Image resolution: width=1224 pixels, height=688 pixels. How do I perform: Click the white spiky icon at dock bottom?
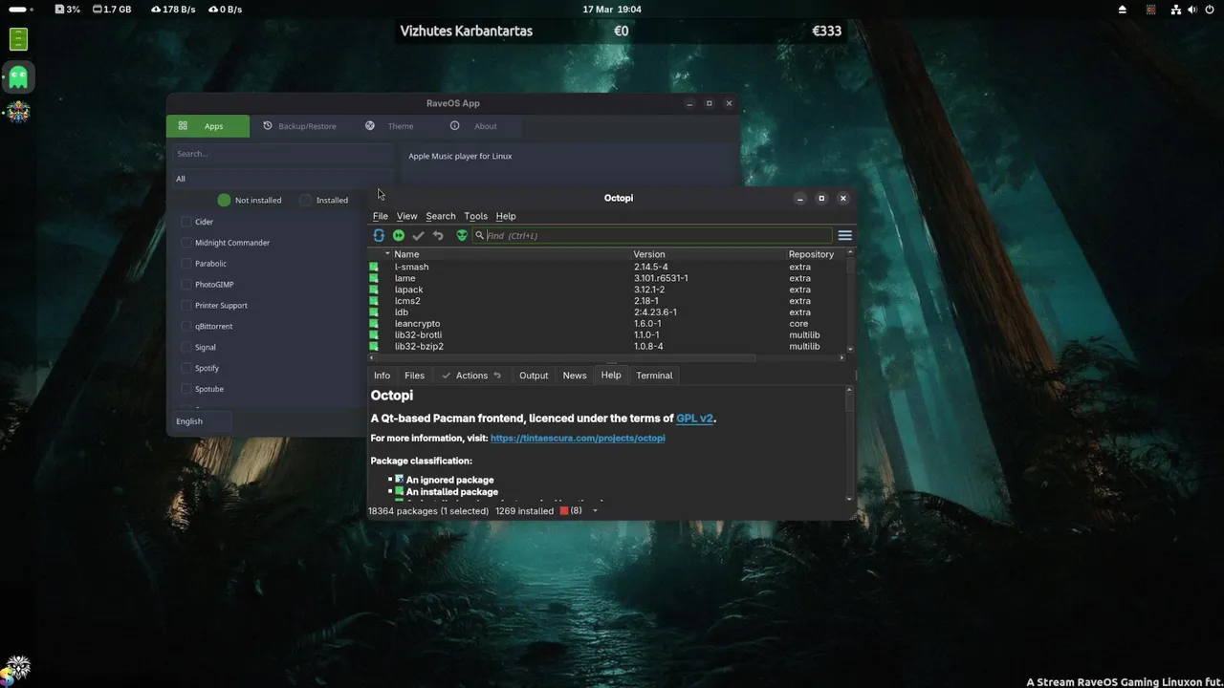pos(17,668)
